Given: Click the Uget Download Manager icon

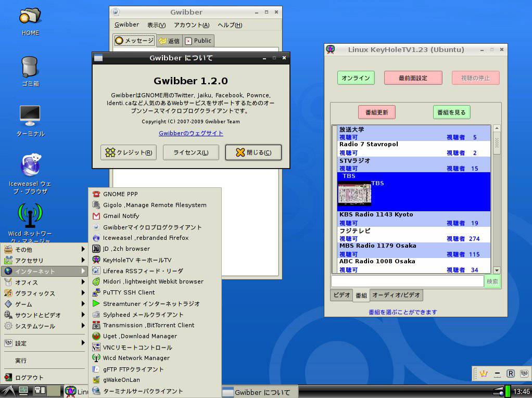Looking at the screenshot, I should (96, 336).
